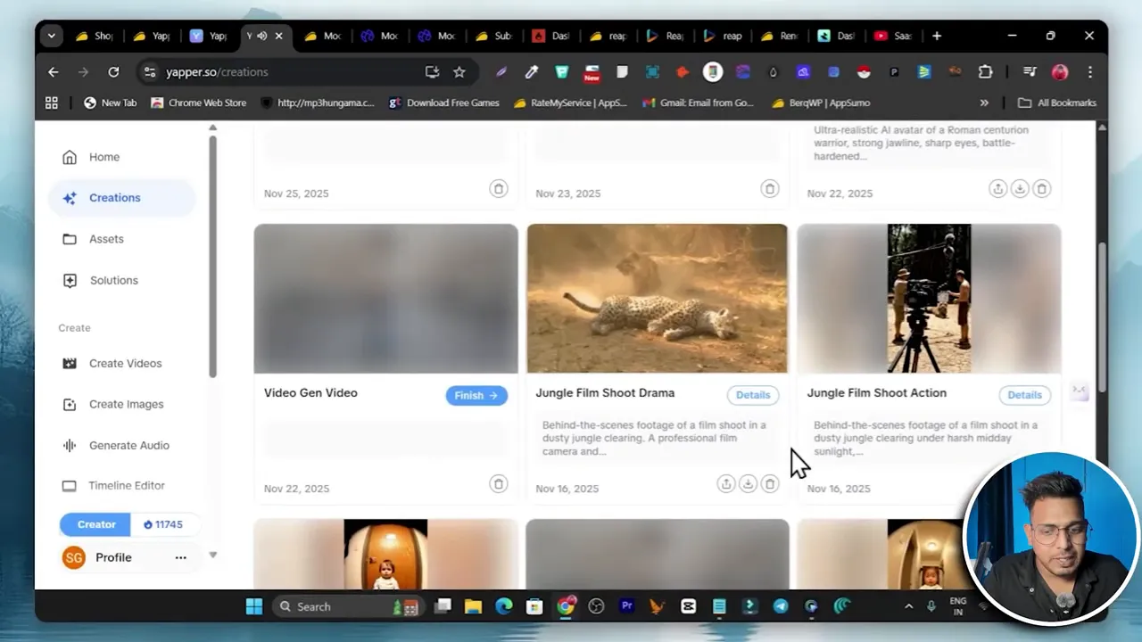Screen dimensions: 1142x642
Task: Share the Jungle Film Shoot Drama creation
Action: 726,483
